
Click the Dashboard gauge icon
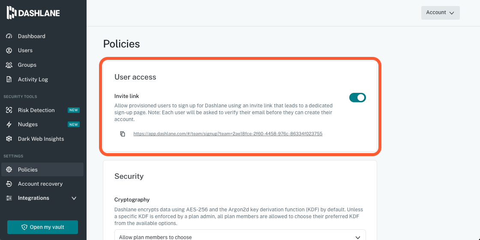[9, 36]
